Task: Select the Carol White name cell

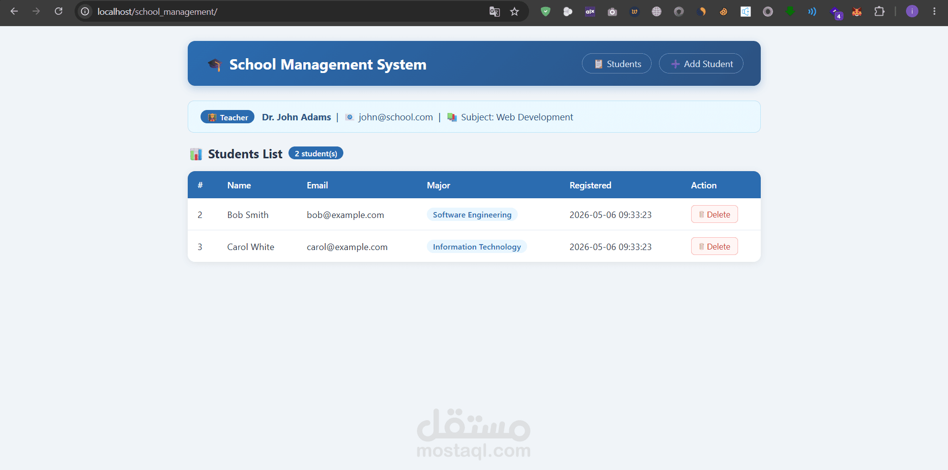Action: (x=250, y=247)
